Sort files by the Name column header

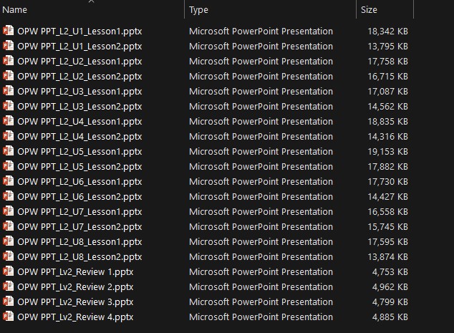pos(14,10)
